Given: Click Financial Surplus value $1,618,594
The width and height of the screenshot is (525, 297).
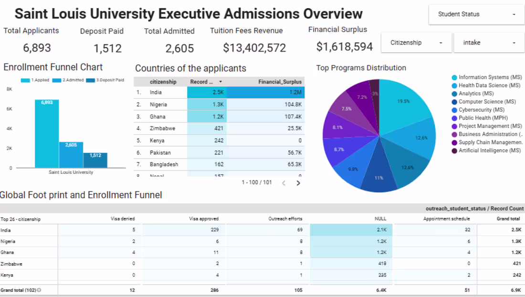Looking at the screenshot, I should pyautogui.click(x=345, y=47).
